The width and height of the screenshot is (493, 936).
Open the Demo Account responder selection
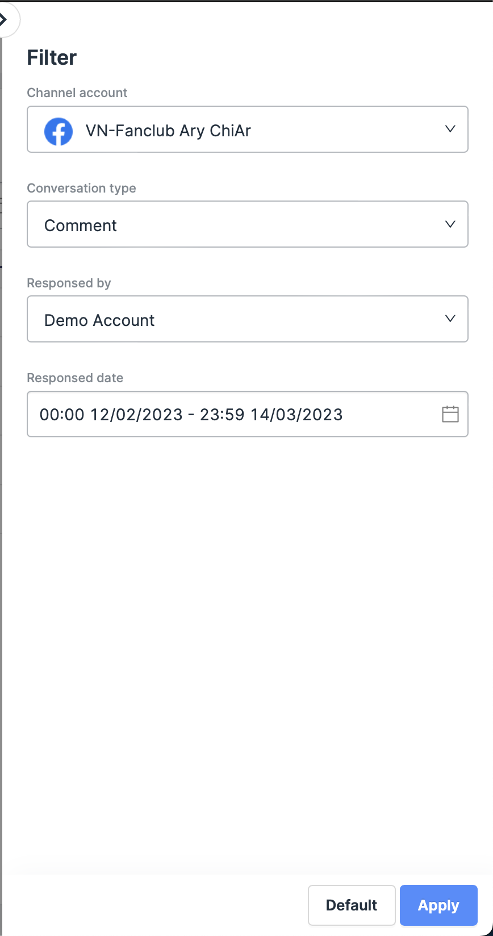tap(99, 320)
